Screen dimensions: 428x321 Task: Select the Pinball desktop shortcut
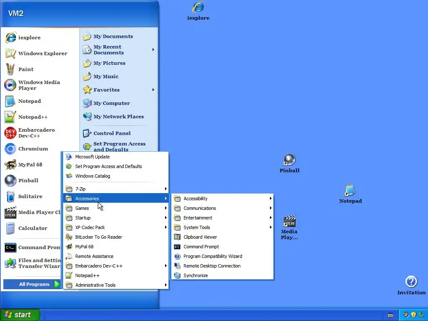289,163
